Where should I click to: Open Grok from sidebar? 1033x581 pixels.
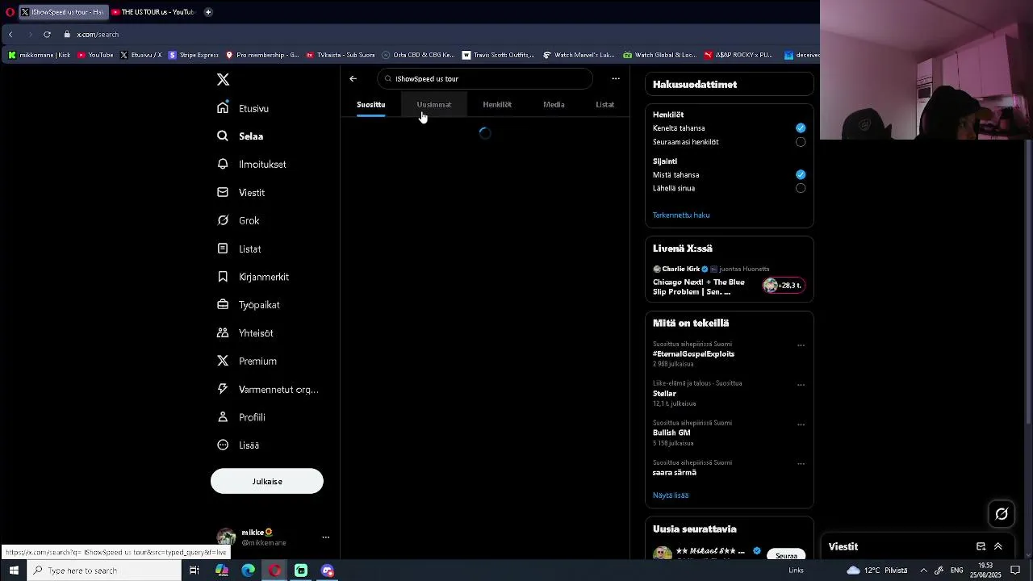coord(238,220)
